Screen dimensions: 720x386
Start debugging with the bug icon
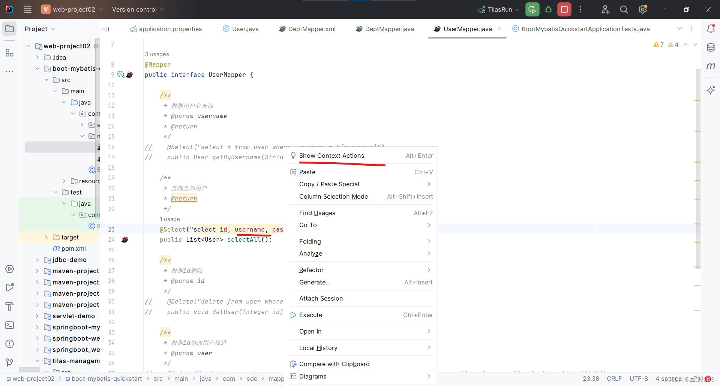548,9
